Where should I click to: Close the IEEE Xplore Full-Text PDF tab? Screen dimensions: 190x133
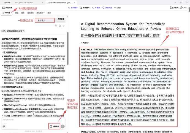42,3
